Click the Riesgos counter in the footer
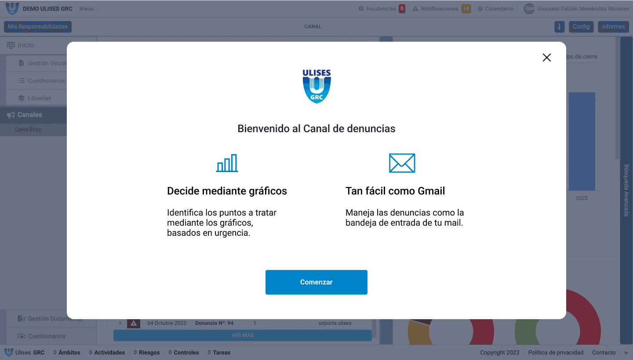 147,353
